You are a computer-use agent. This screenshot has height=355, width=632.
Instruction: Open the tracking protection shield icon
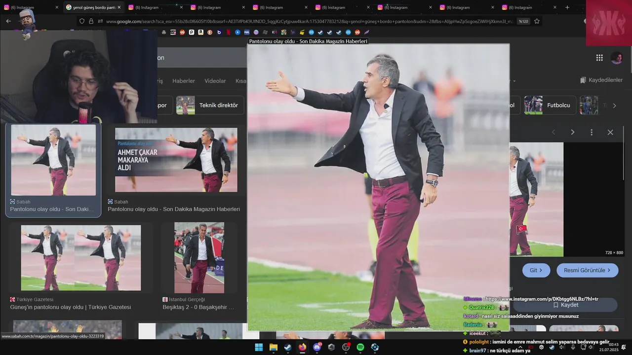82,21
